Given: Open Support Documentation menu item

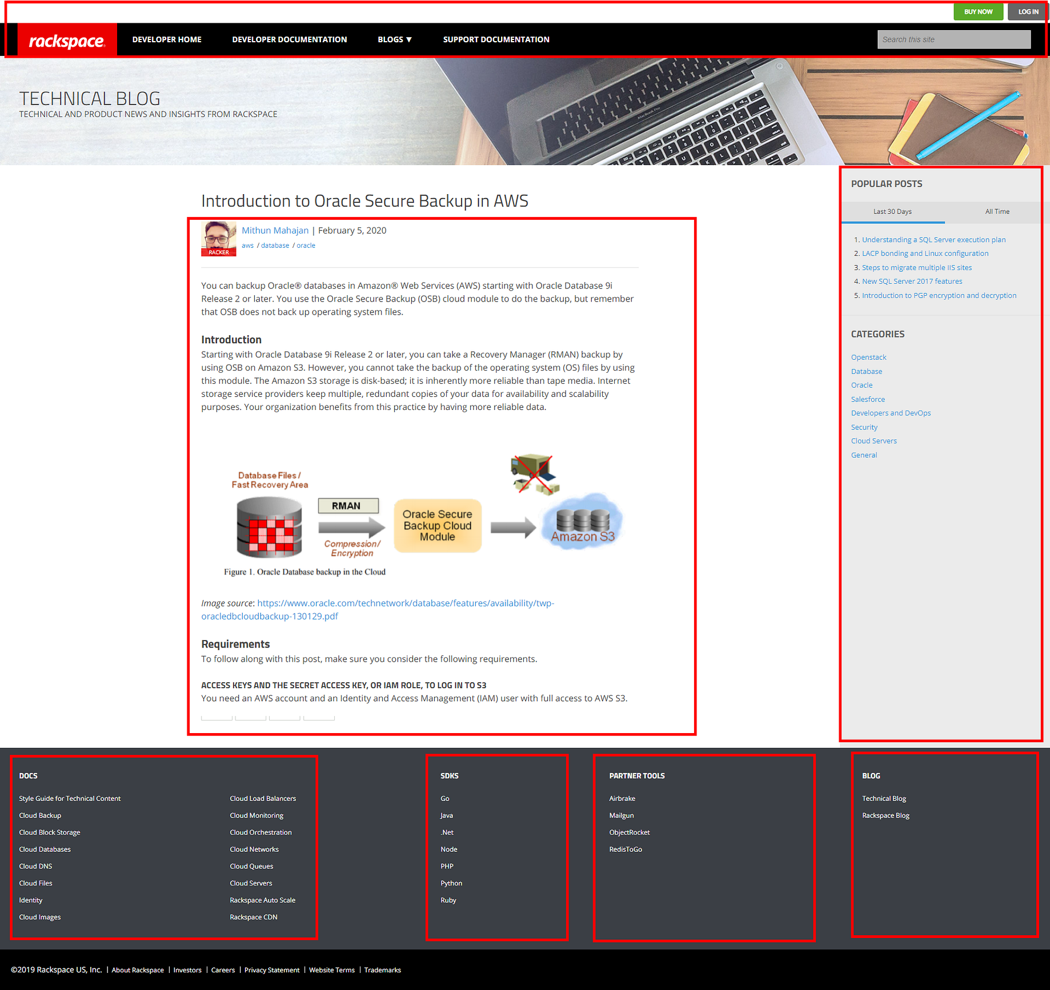Looking at the screenshot, I should 496,39.
